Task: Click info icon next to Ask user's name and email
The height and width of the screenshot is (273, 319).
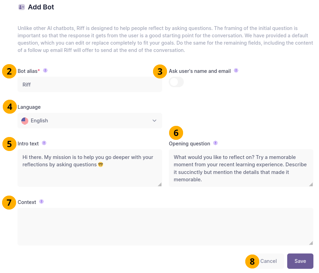Action: (236, 70)
